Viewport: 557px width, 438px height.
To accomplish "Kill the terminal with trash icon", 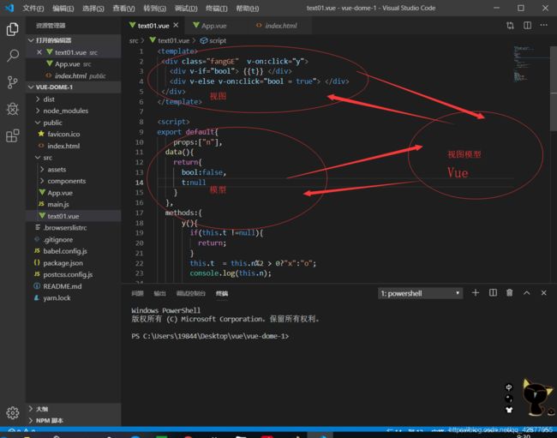I will point(509,292).
